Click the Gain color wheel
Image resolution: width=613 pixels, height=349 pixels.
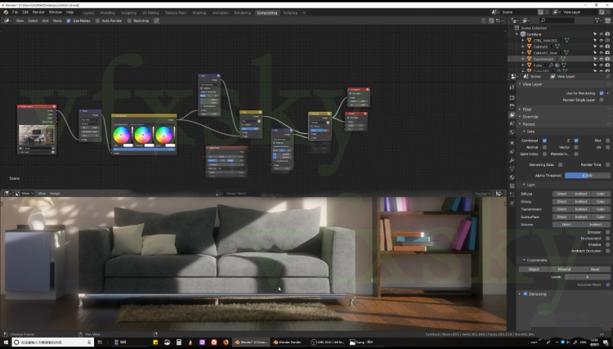pos(163,135)
